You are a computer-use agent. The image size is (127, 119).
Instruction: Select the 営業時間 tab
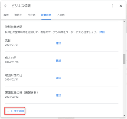click(46, 15)
